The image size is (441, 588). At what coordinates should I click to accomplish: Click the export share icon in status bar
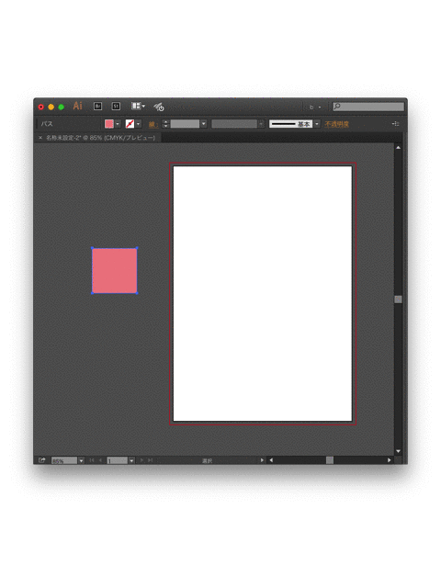tap(41, 460)
